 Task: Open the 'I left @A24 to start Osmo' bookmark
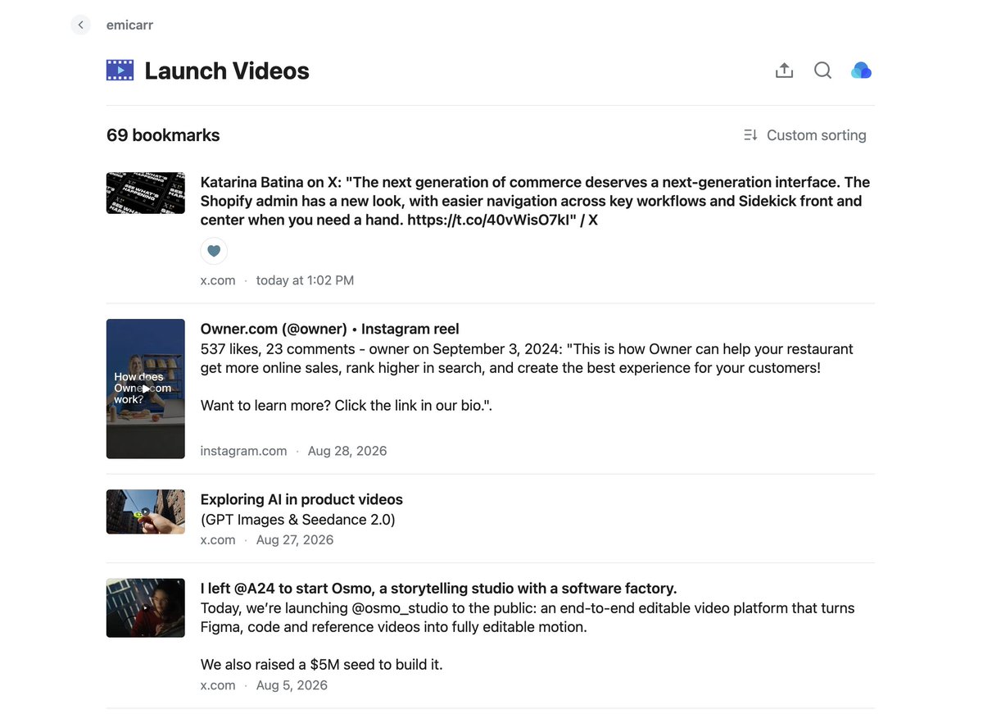coord(438,589)
